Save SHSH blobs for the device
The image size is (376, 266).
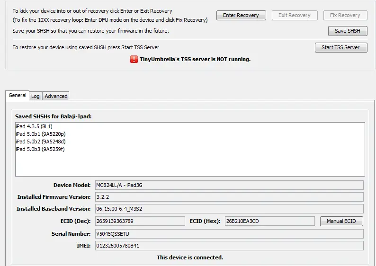tap(347, 31)
